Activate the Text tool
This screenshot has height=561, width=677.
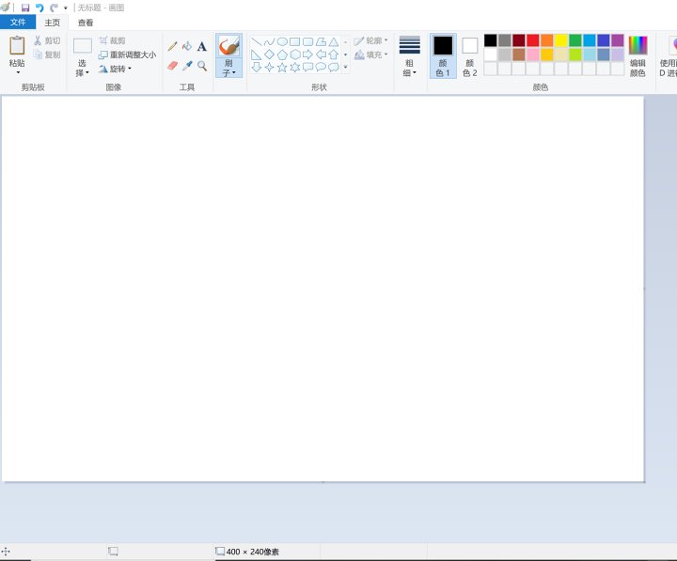point(202,46)
